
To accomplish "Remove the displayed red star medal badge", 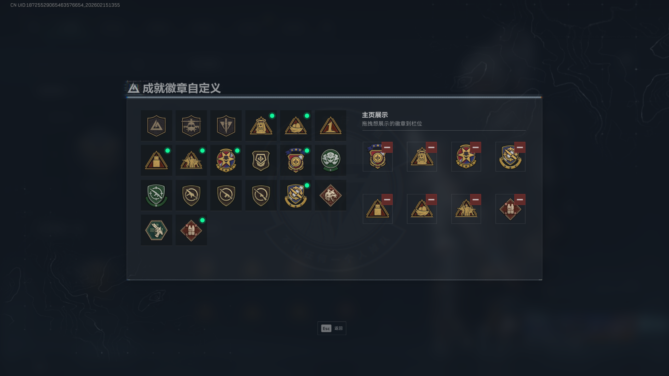I will [x=475, y=148].
